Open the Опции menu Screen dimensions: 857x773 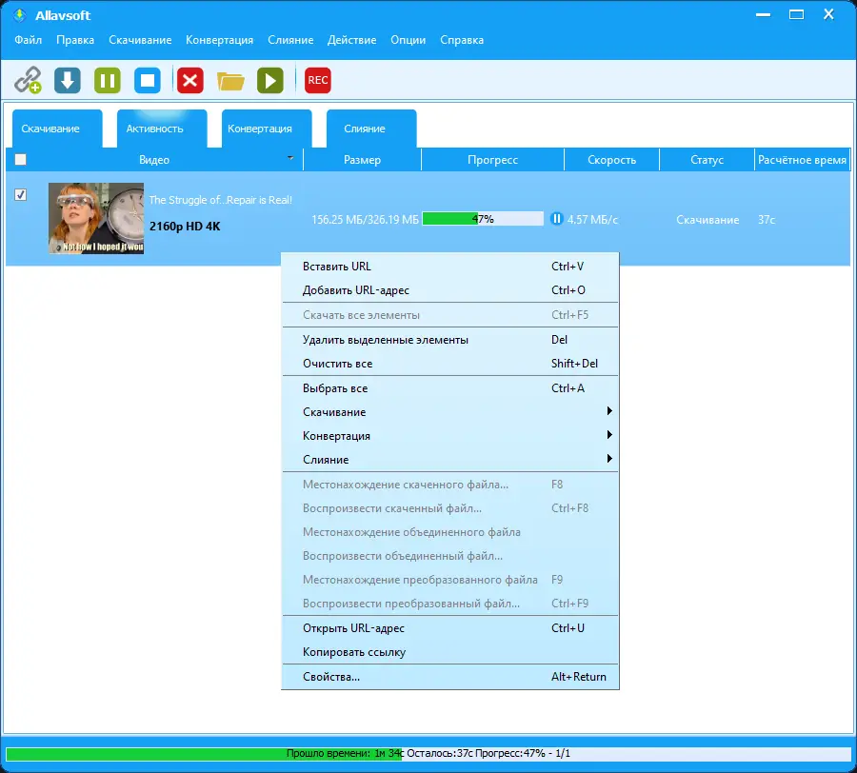pos(408,40)
